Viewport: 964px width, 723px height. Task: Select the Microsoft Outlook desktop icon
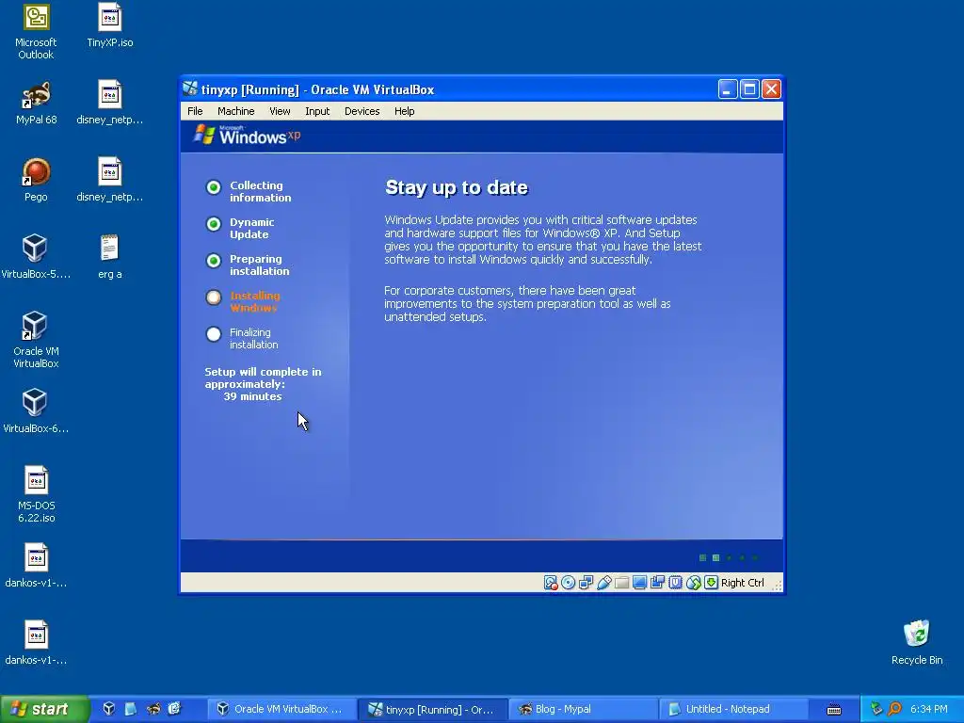[x=36, y=32]
